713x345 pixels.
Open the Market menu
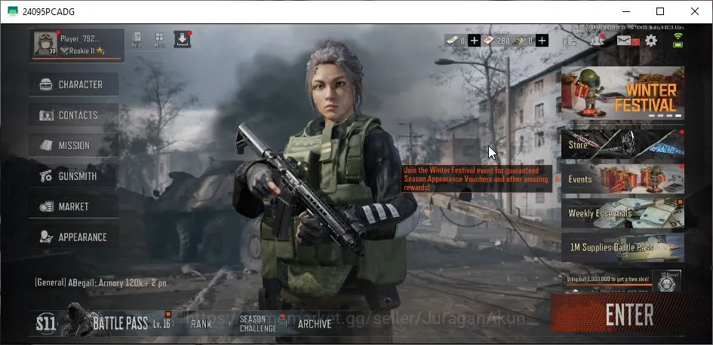(74, 206)
